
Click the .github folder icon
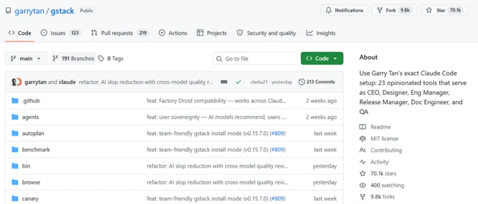(15, 101)
